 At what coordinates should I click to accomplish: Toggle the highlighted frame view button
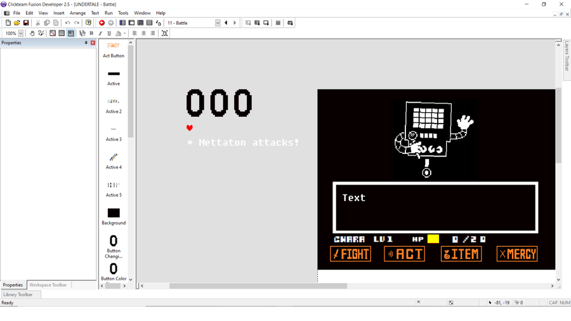coord(70,33)
